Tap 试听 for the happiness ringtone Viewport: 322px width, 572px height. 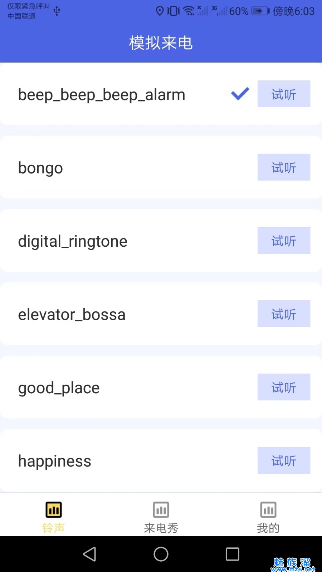(x=284, y=460)
